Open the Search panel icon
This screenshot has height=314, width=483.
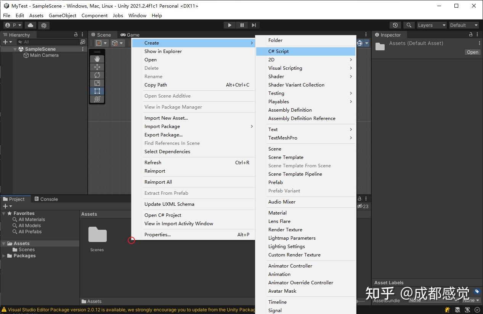pos(409,25)
